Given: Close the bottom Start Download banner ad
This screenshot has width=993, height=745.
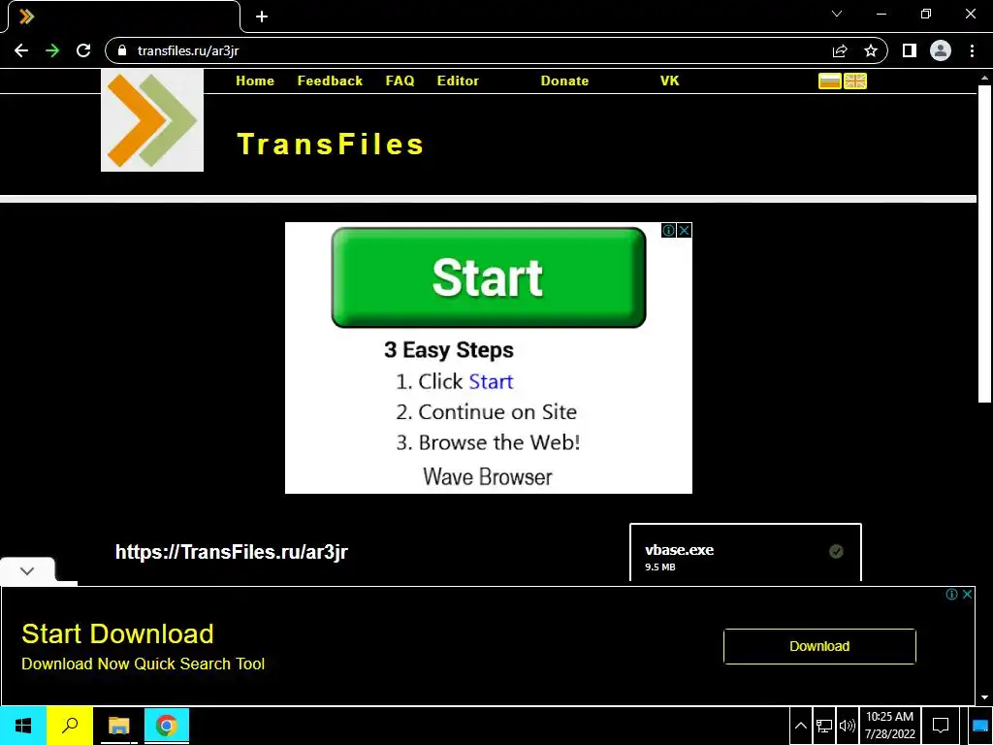Looking at the screenshot, I should tap(967, 595).
